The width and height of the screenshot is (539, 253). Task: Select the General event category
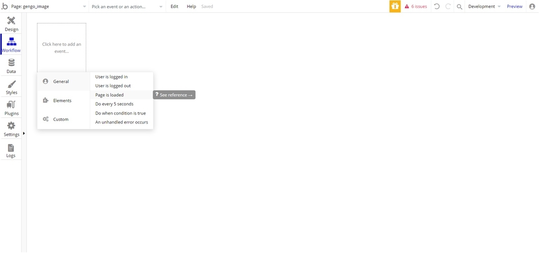point(64,81)
